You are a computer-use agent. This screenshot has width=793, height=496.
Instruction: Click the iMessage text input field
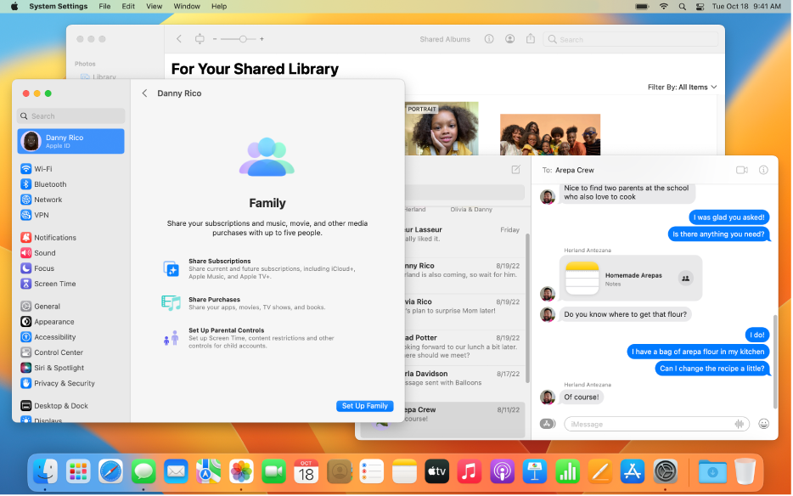coord(654,424)
